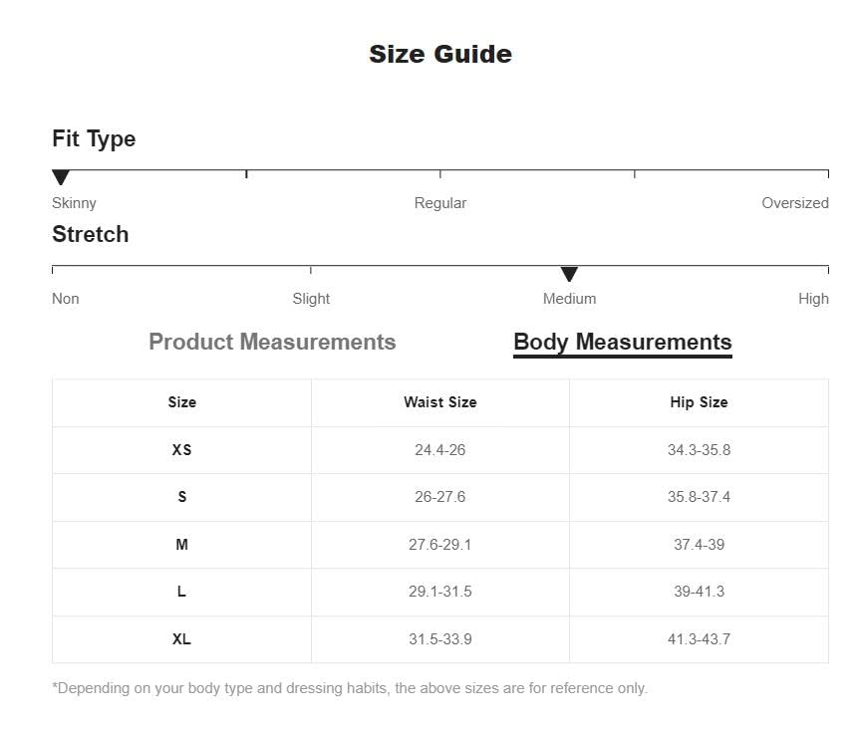
Task: Click the M size cell
Action: (181, 545)
